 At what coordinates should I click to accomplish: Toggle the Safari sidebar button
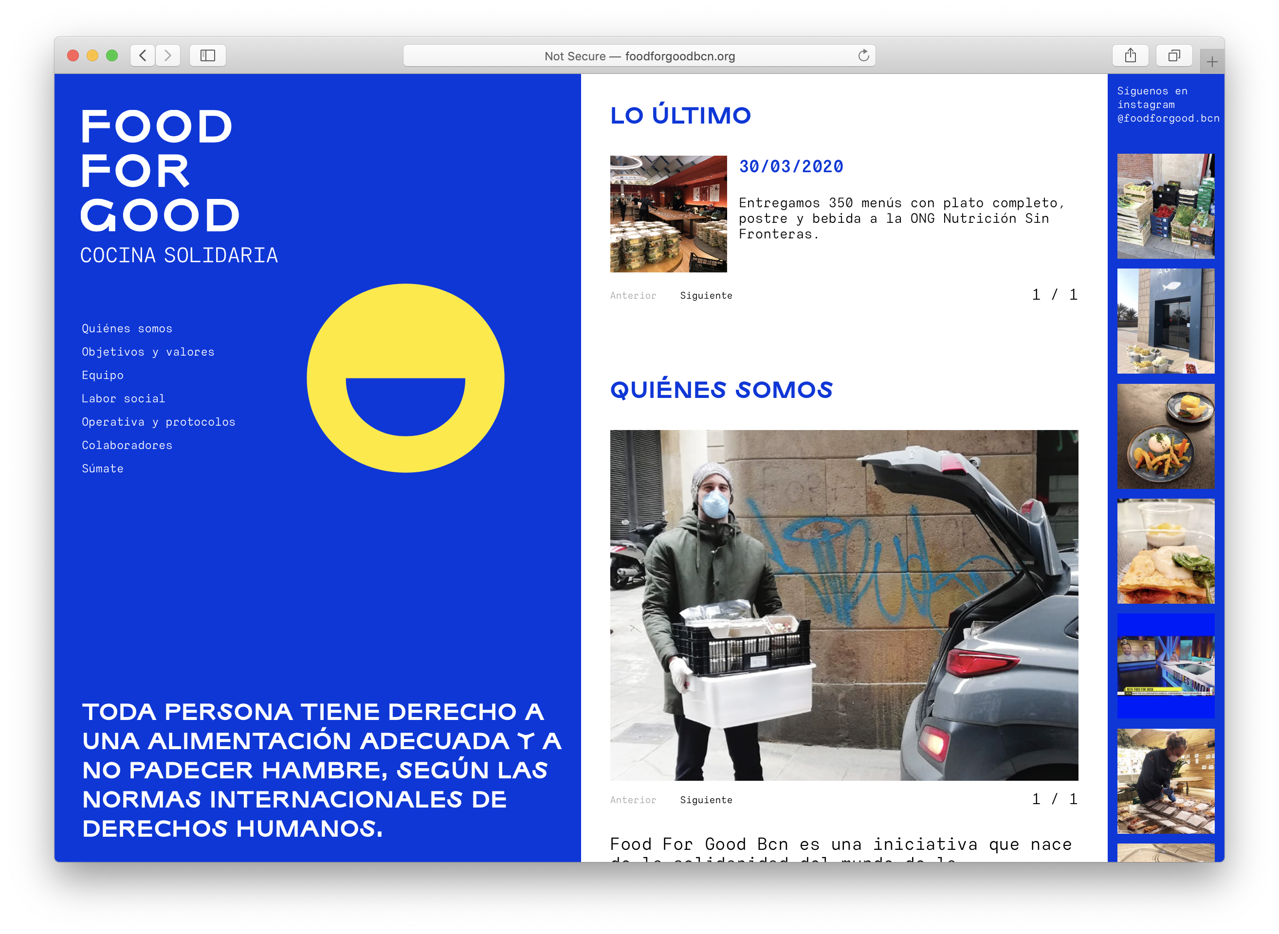(208, 55)
